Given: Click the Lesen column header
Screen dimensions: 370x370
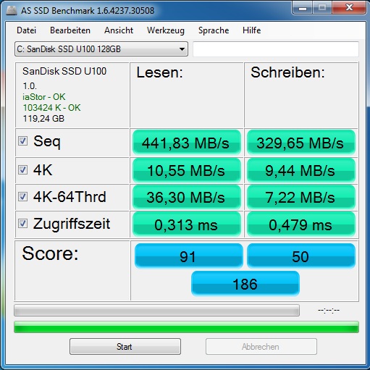Looking at the screenshot, I should [x=160, y=72].
